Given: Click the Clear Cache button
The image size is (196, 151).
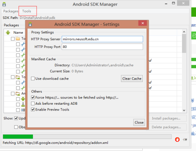Looking at the screenshot, I should (132, 79).
